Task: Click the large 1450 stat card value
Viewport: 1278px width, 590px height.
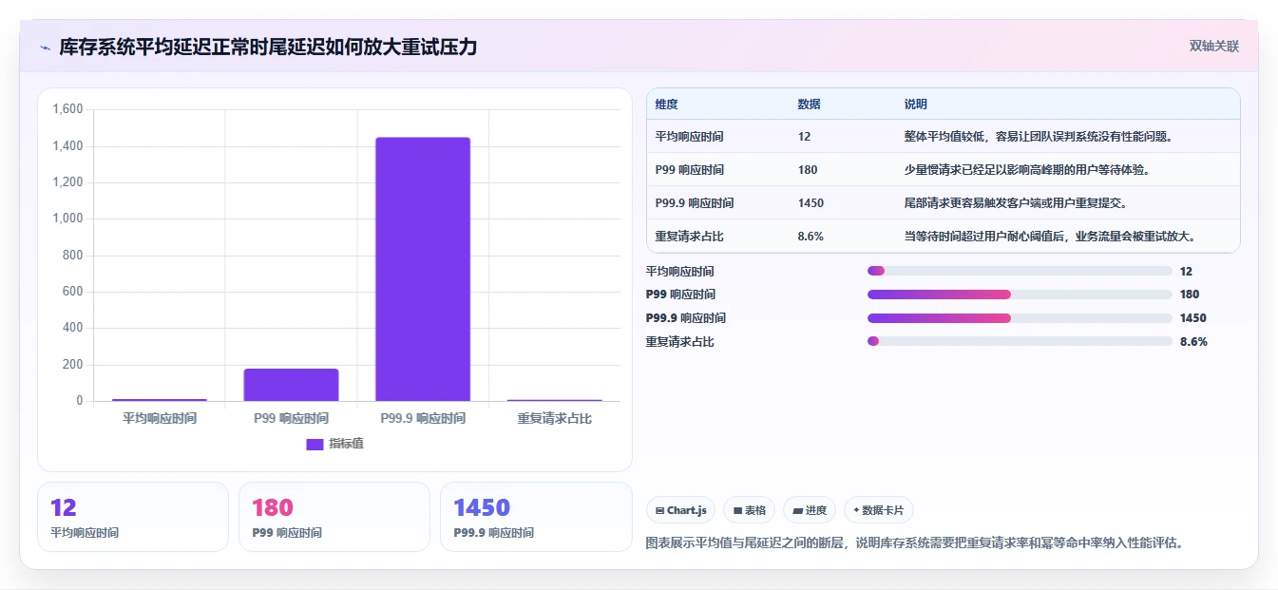Action: click(x=482, y=507)
